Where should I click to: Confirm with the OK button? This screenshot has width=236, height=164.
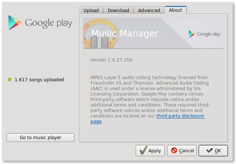click(213, 150)
